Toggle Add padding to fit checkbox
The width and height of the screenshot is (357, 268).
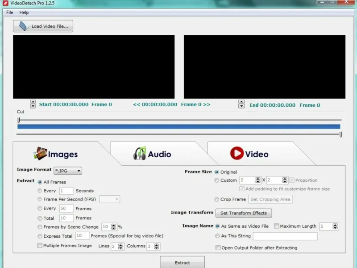point(242,188)
